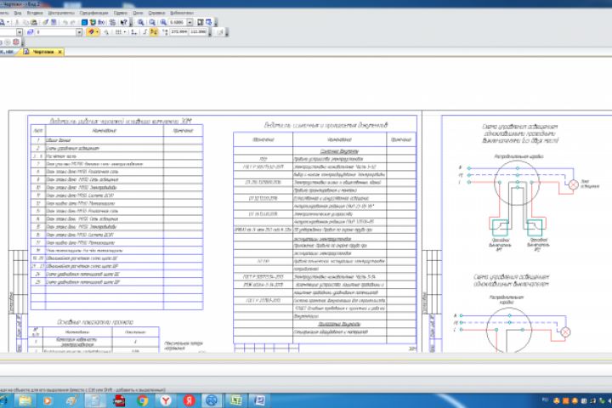
Task: Toggle the highlighted orthogonal drawing icon
Action: [x=154, y=32]
